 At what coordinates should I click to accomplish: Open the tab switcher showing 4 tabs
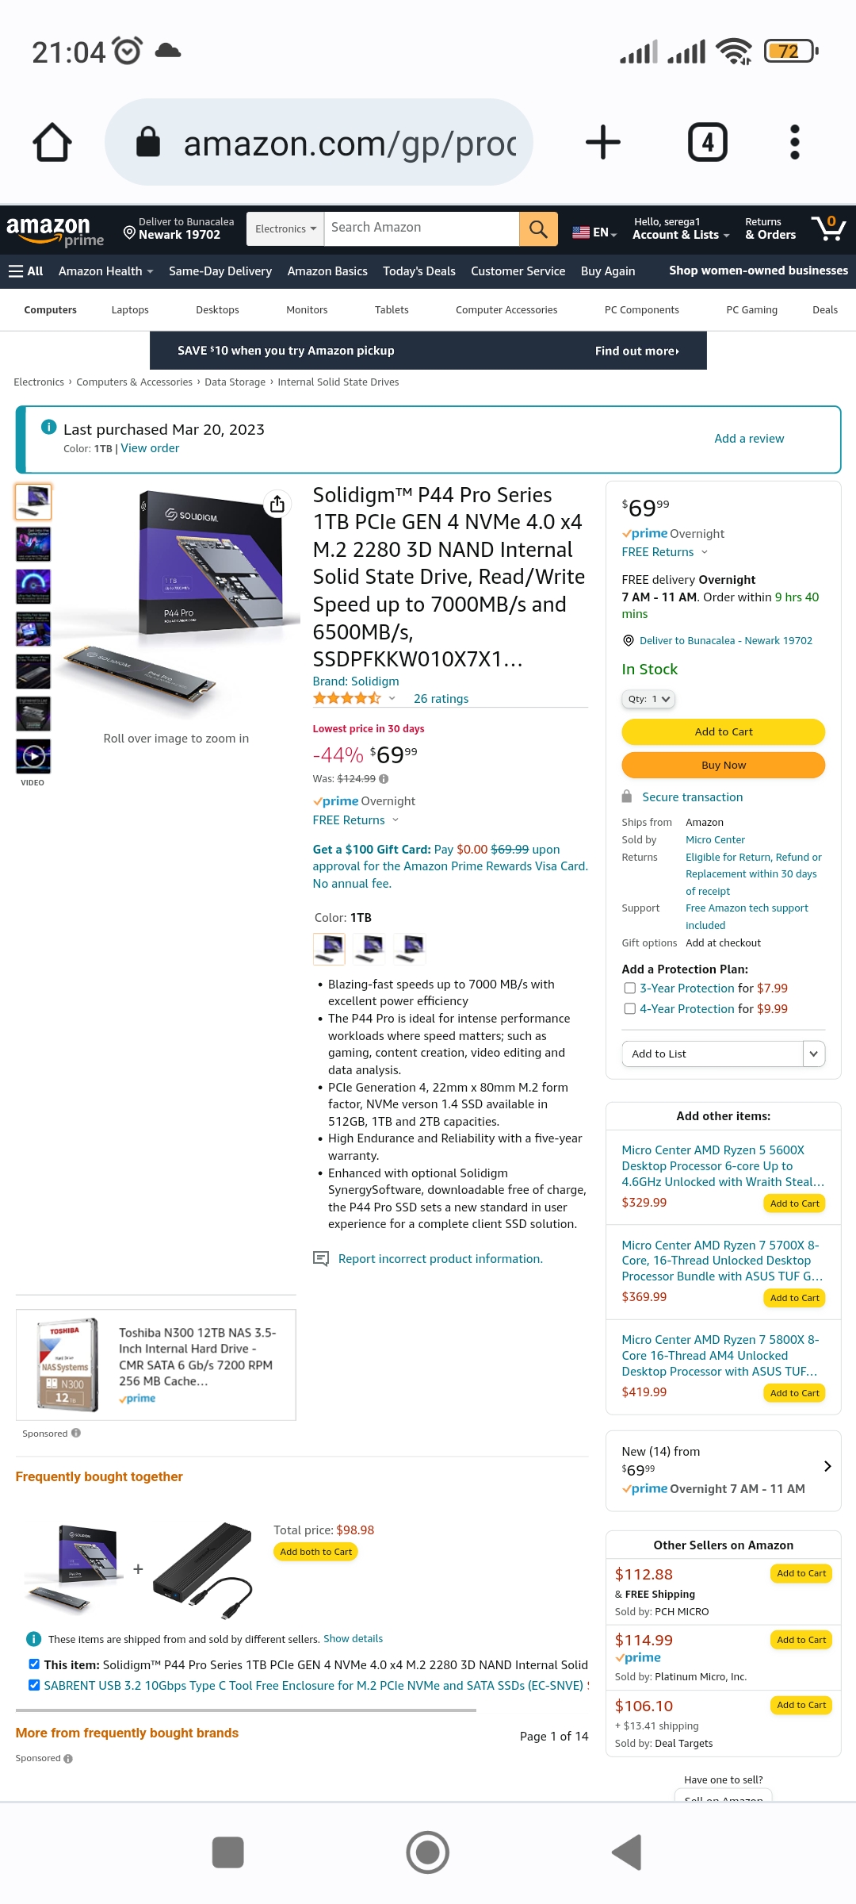pyautogui.click(x=707, y=142)
